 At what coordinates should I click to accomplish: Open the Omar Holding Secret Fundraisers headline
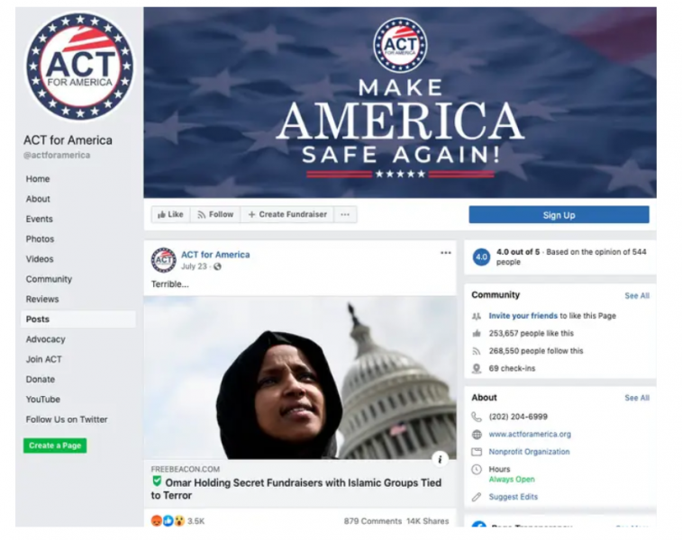point(296,489)
